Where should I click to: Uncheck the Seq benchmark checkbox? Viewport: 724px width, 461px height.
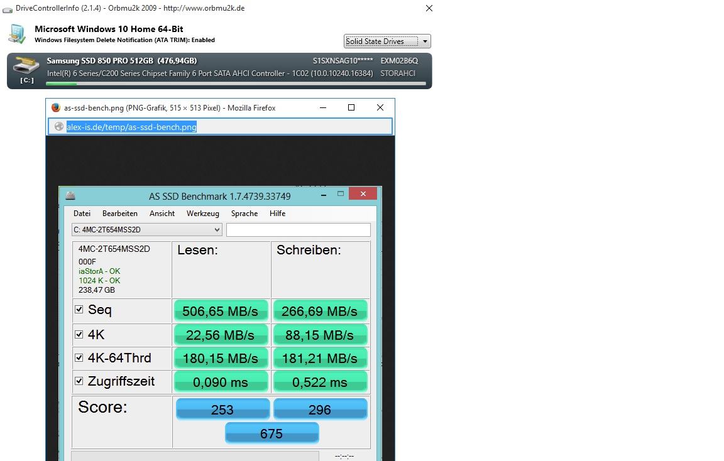pyautogui.click(x=79, y=309)
